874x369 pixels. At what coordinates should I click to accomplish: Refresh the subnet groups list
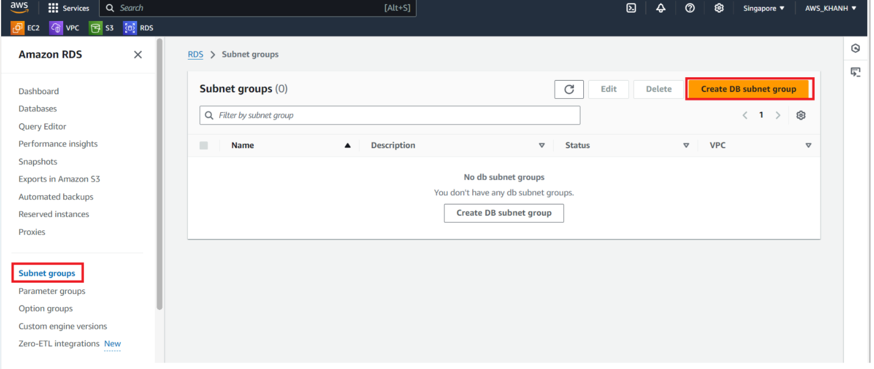click(569, 89)
